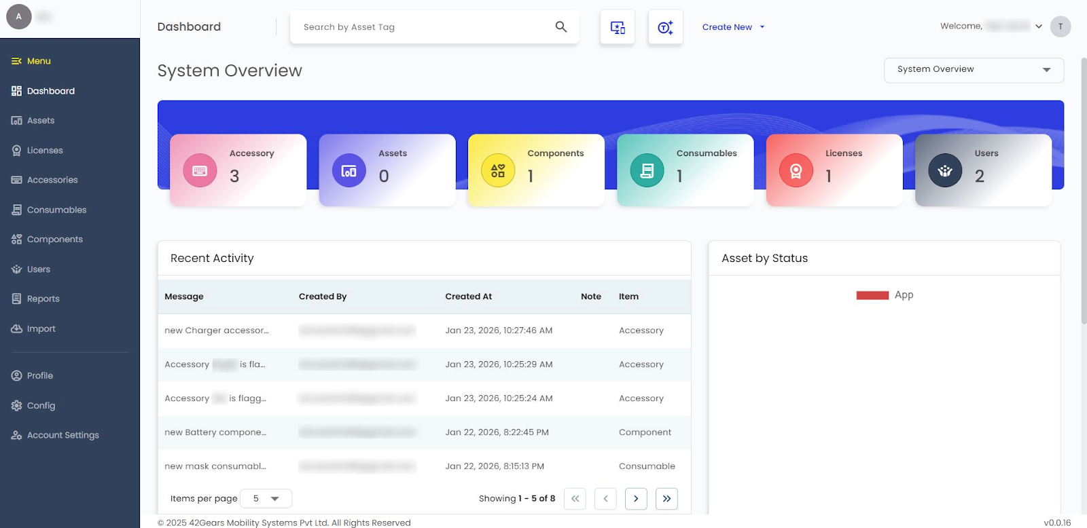1087x528 pixels.
Task: Click the dark Users card icon
Action: [945, 170]
